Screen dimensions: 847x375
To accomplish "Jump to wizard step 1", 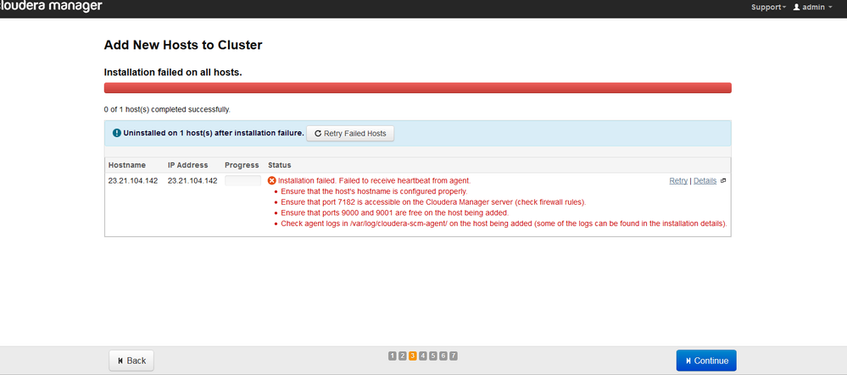I will pos(393,356).
